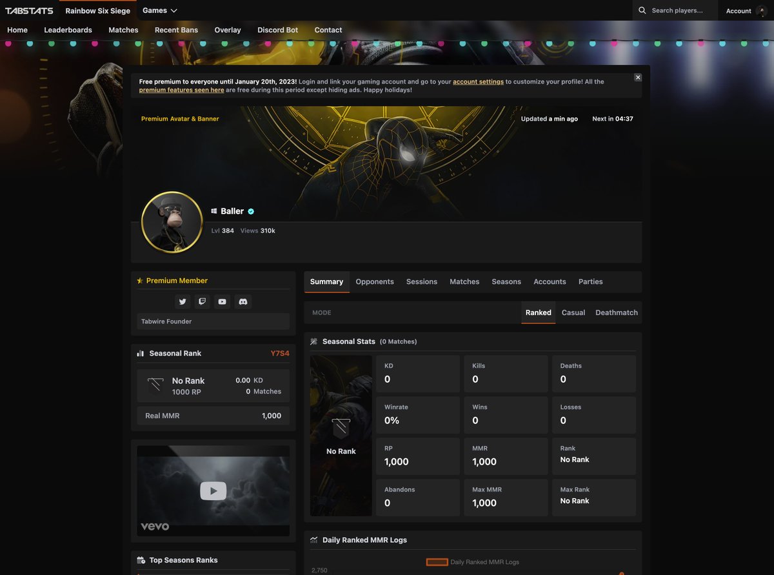
Task: Select the Ranked mode
Action: tap(539, 312)
